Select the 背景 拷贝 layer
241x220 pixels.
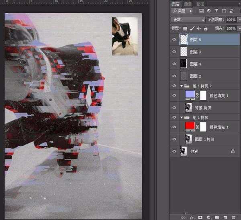205,107
